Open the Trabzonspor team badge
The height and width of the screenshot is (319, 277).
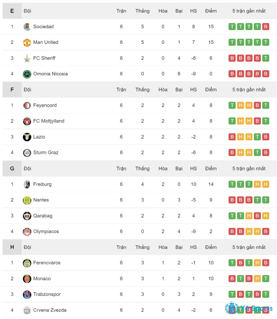pos(27,295)
